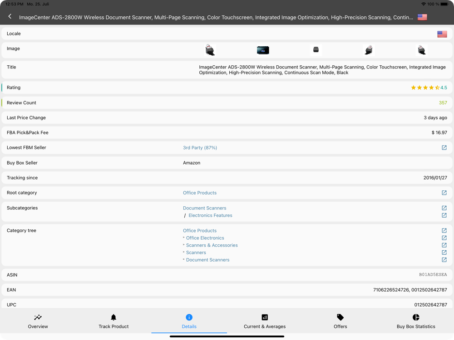Switch to the Overview tab
The image size is (454, 340).
(38, 321)
